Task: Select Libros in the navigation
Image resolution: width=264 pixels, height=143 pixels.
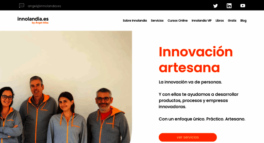Action: coord(219,21)
